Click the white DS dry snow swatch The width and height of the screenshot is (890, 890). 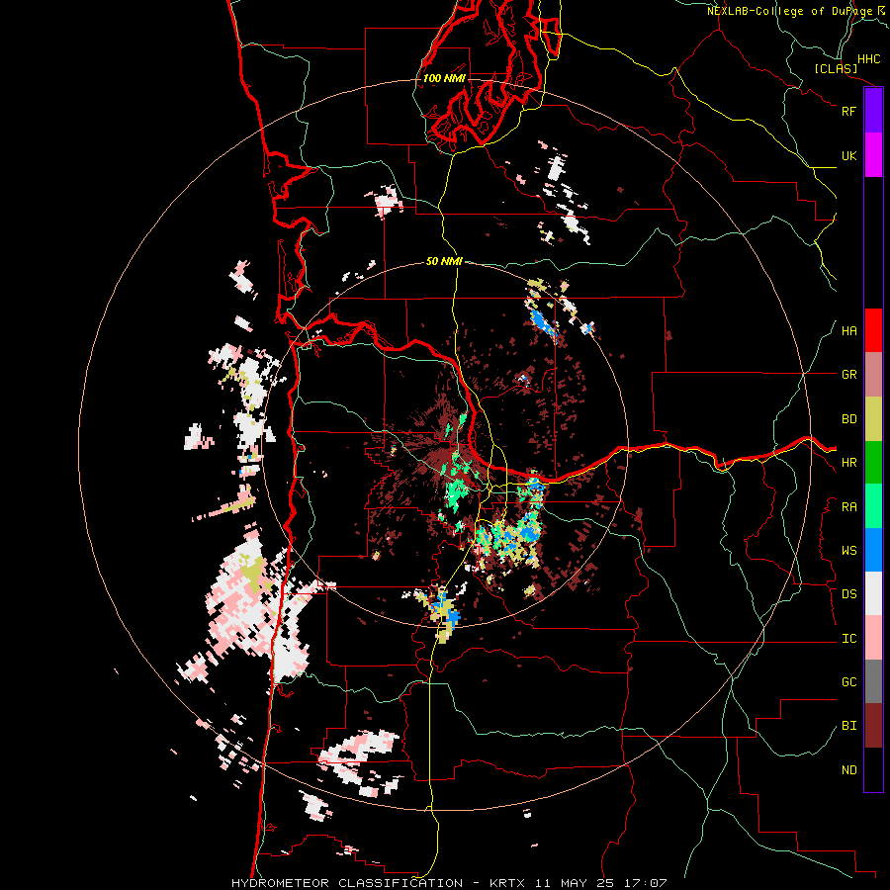(873, 593)
